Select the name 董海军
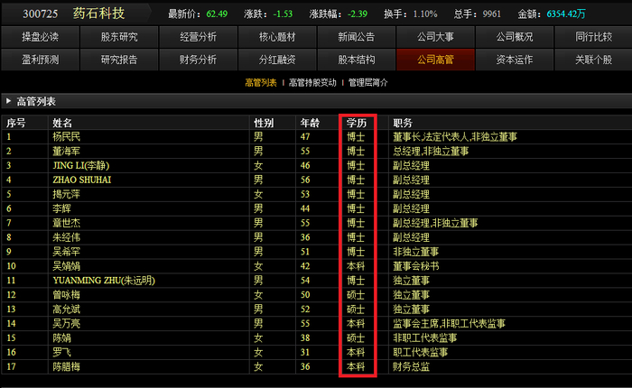 click(67, 152)
